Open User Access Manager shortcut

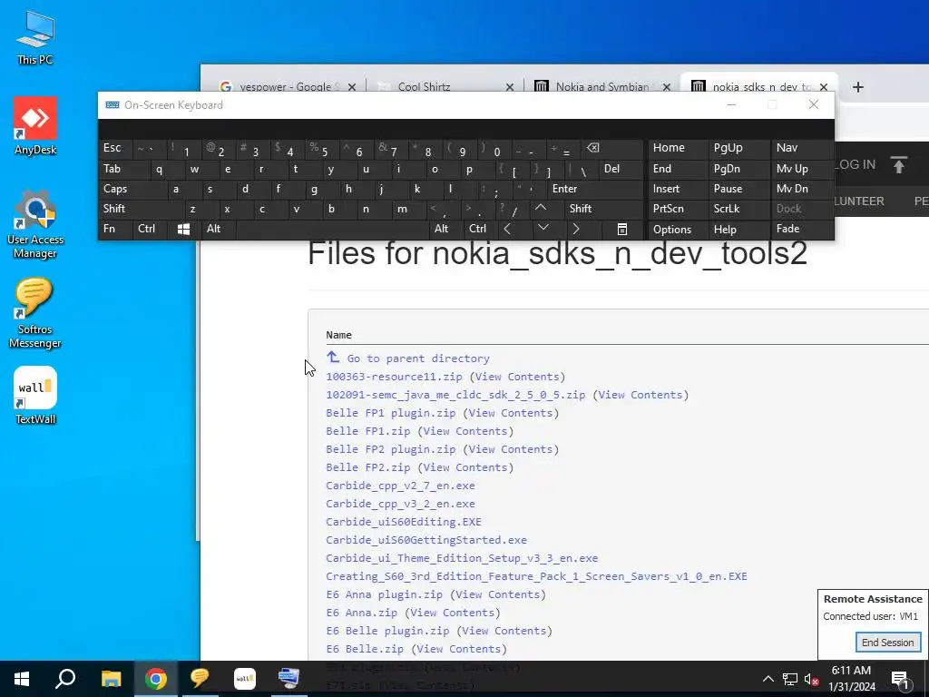coord(35,224)
